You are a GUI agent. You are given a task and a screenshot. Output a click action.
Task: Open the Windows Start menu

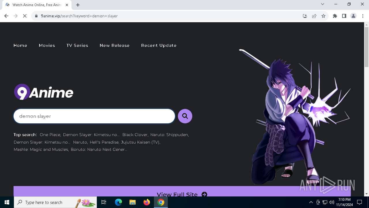(7, 202)
